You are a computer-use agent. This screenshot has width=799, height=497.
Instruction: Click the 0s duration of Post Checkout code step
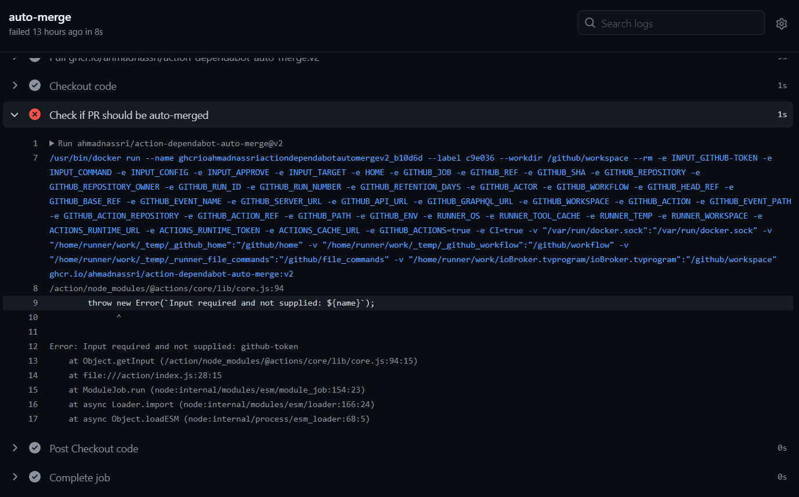click(782, 448)
